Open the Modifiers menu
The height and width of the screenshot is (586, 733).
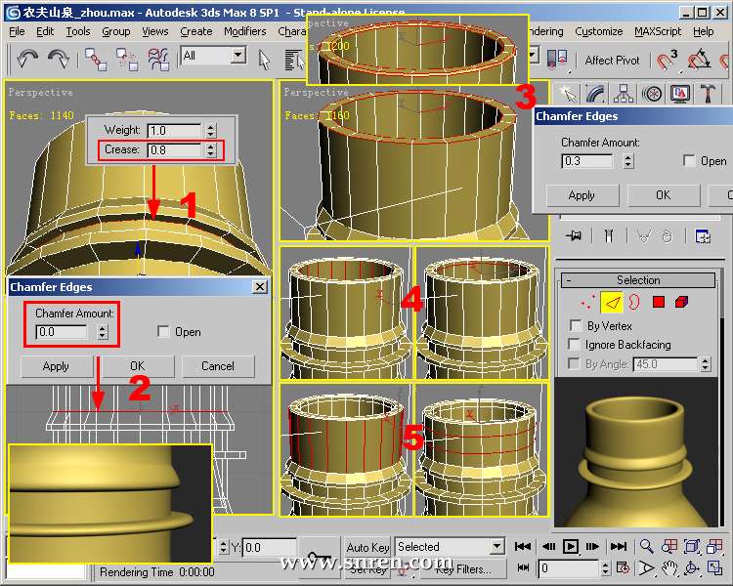coord(245,31)
